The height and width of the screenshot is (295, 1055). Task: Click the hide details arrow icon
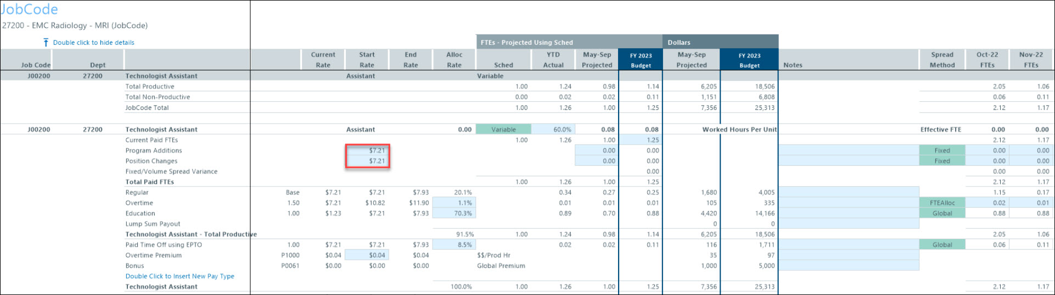tap(46, 42)
